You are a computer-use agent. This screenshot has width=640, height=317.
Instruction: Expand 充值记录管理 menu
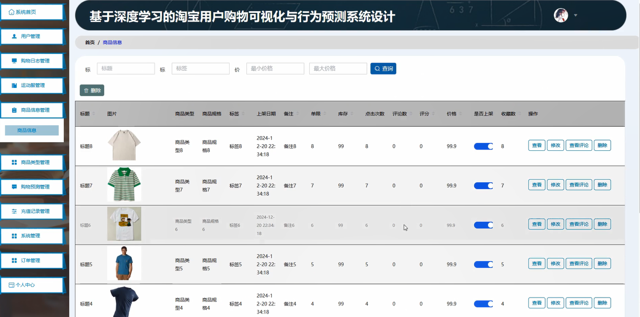pos(32,211)
